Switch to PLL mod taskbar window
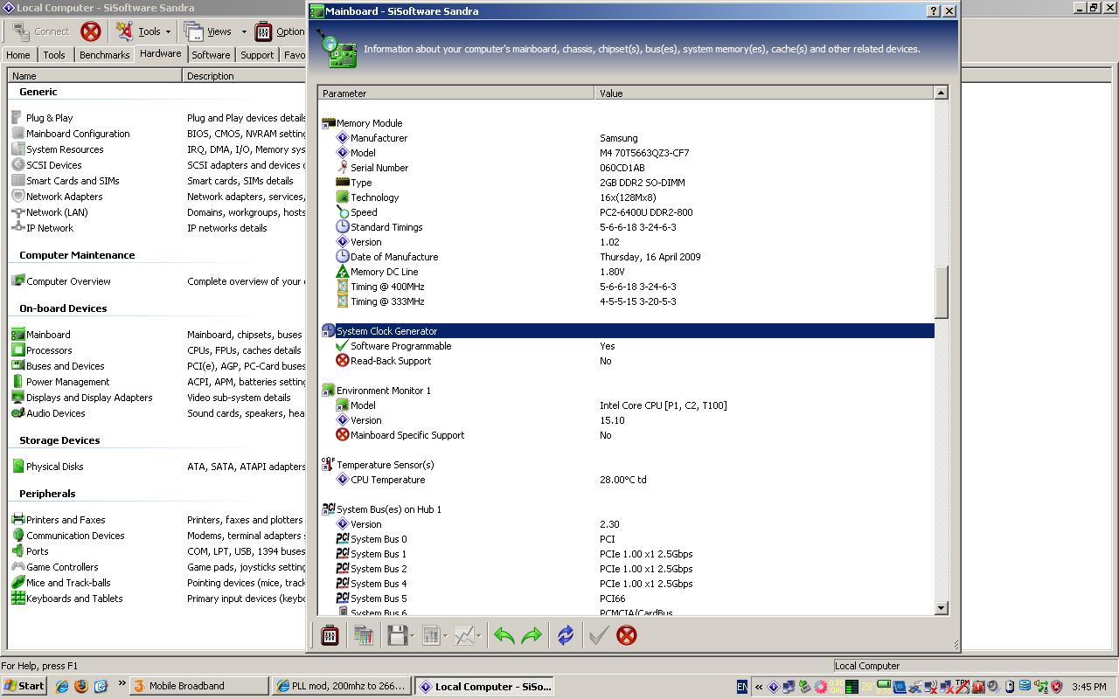Screen dimensions: 1119x699 point(342,686)
